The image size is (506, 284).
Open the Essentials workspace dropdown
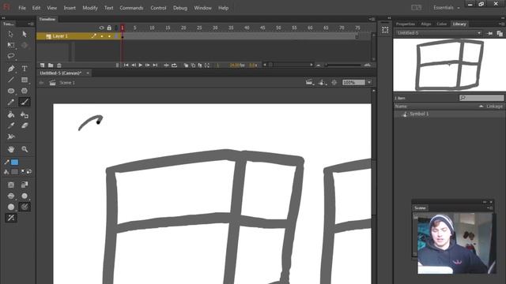(447, 8)
